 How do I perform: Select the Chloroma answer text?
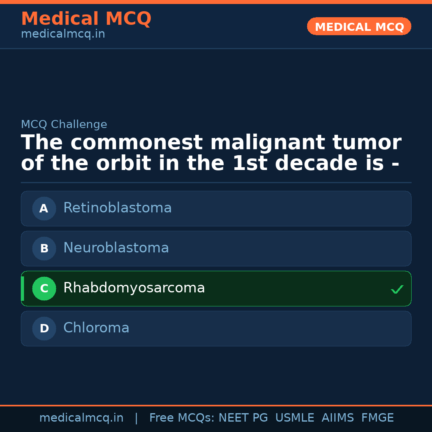pyautogui.click(x=96, y=328)
